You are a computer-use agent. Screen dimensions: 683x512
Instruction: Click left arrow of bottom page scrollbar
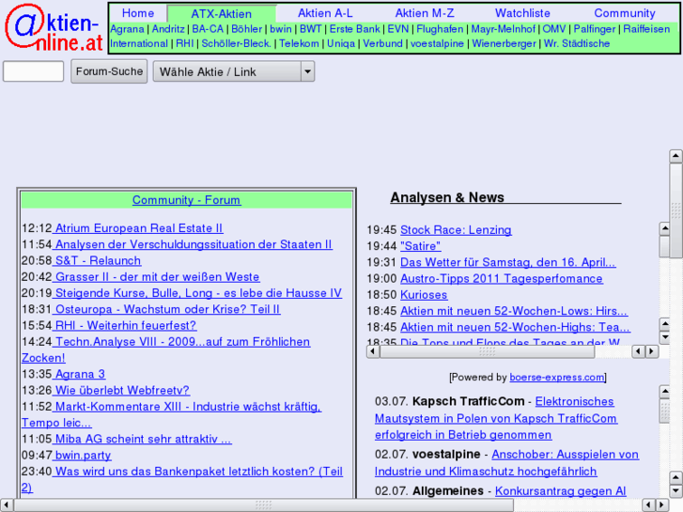(6, 505)
